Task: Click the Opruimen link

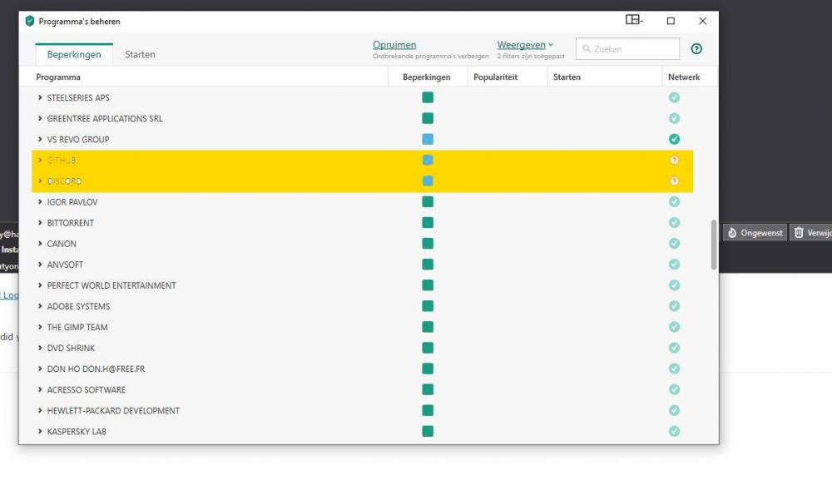Action: coord(394,45)
